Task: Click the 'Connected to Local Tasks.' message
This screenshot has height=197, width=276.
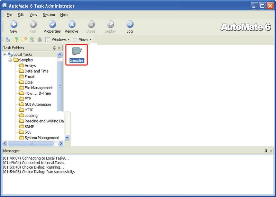Action: tap(34, 163)
